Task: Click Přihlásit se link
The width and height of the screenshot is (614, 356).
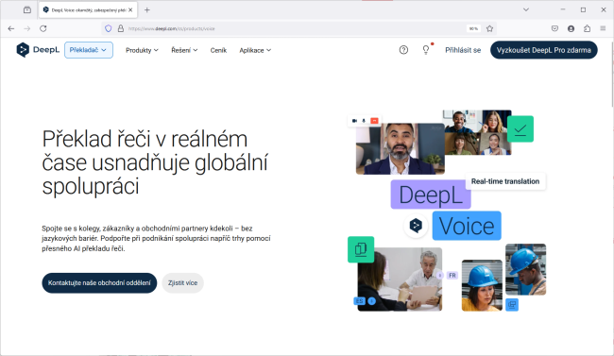Action: [x=463, y=50]
